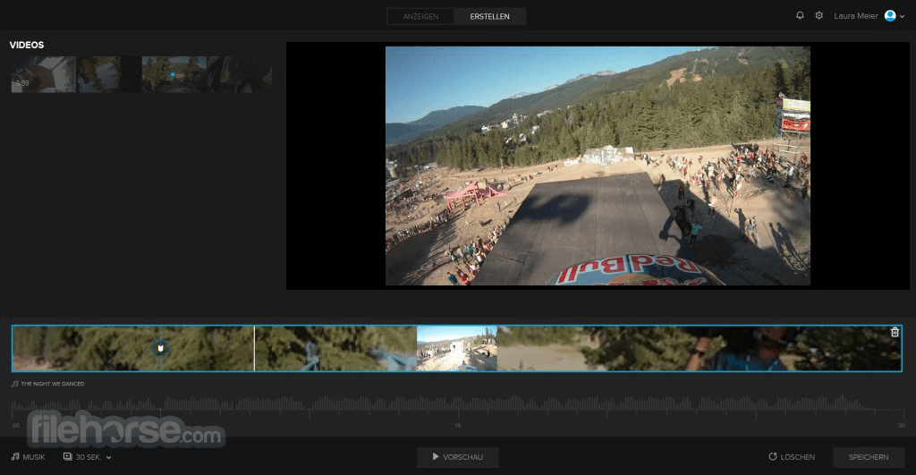
Task: Click the bright highlighted segment in the timeline
Action: click(x=456, y=348)
